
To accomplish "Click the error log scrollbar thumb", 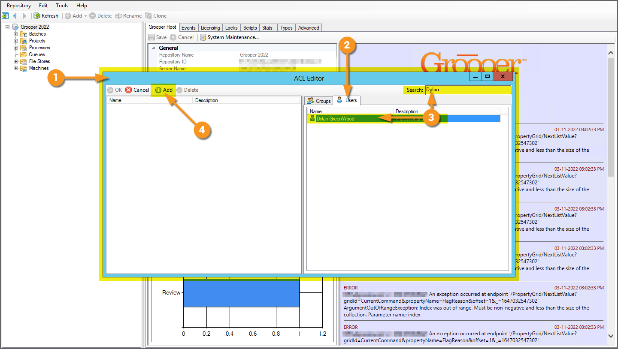I will click(x=611, y=117).
